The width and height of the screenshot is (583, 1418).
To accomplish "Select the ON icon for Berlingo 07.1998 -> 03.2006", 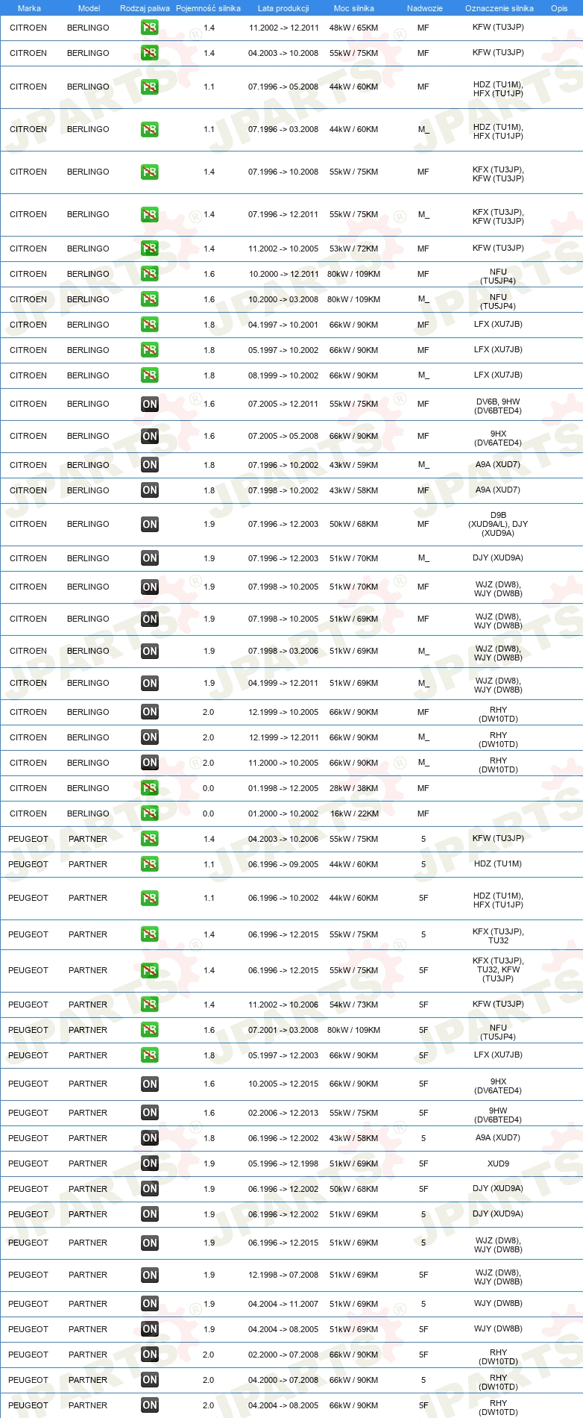I will pyautogui.click(x=150, y=651).
